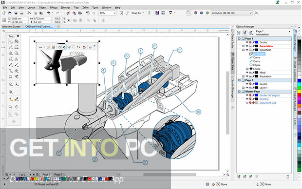Click the blue sphere icon in 3D model toolbar
The image size is (302, 189).
click(90, 47)
